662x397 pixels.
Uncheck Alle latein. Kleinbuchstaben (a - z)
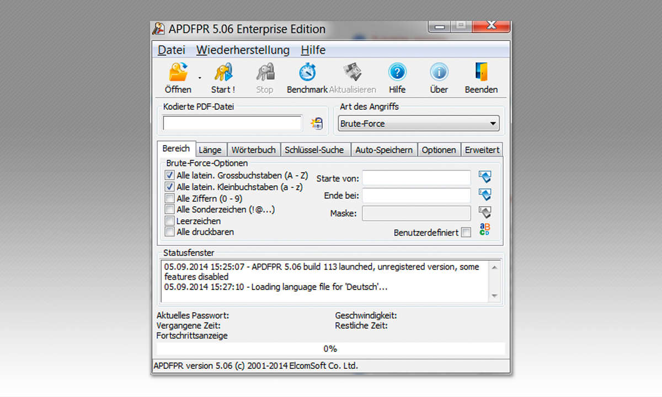[x=170, y=187]
